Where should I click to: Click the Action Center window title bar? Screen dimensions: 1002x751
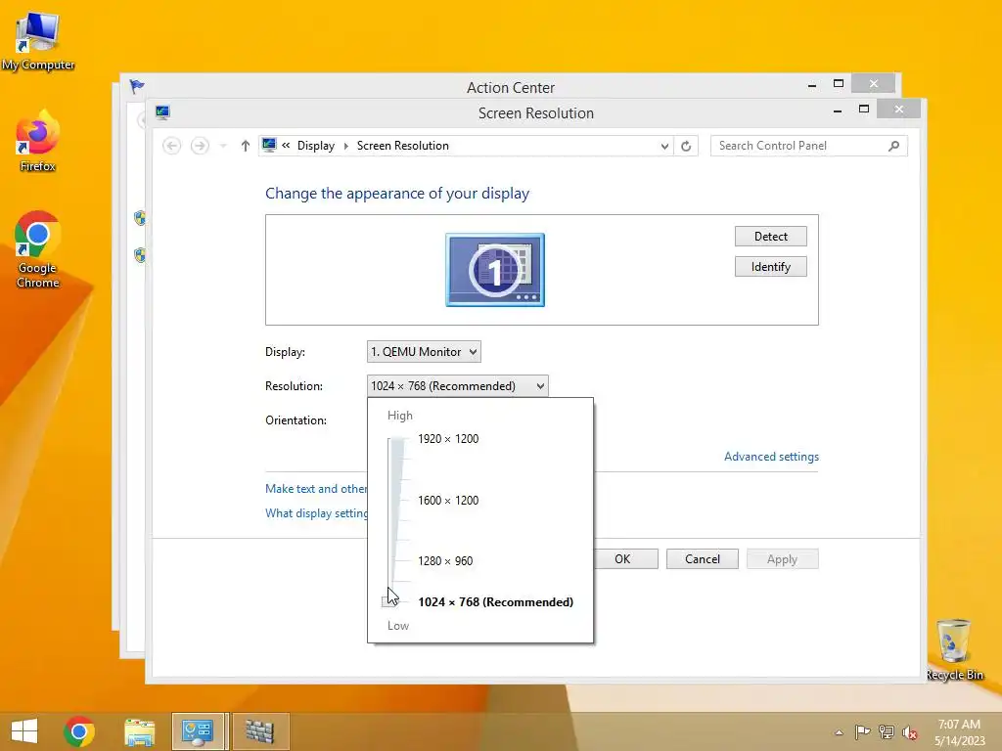511,87
